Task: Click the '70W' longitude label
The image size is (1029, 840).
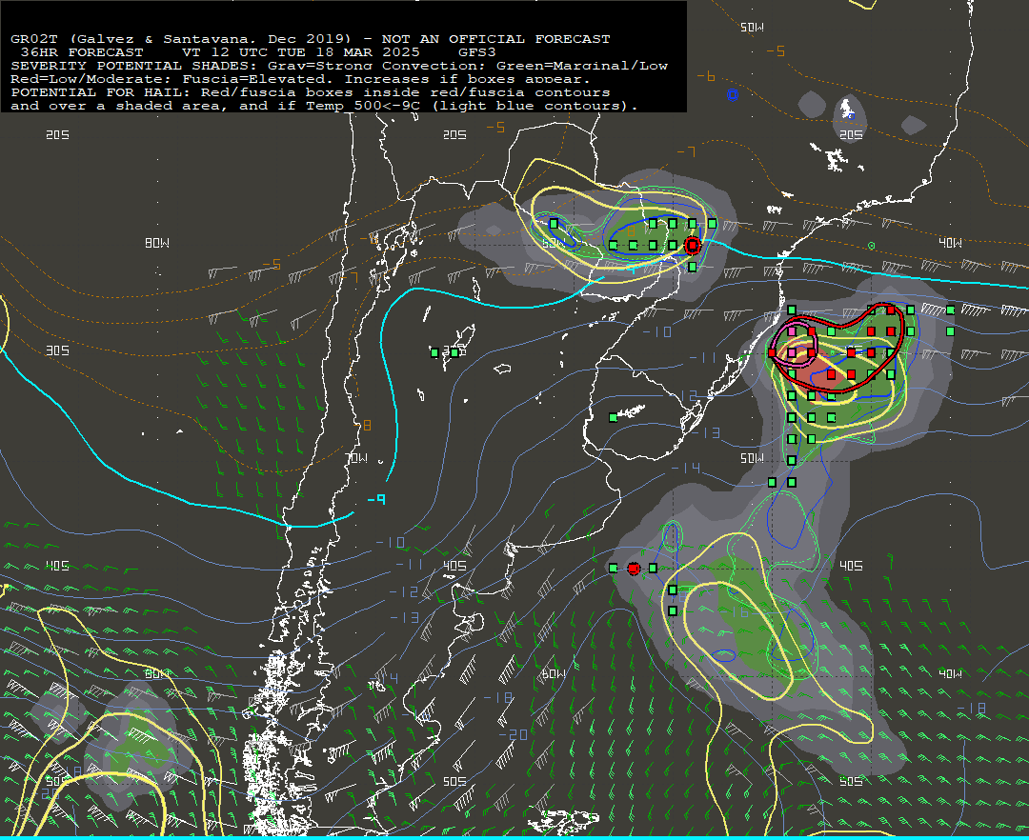Action: (x=356, y=458)
